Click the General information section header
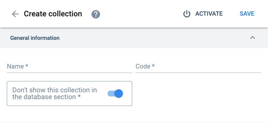268x123 pixels. (134, 38)
